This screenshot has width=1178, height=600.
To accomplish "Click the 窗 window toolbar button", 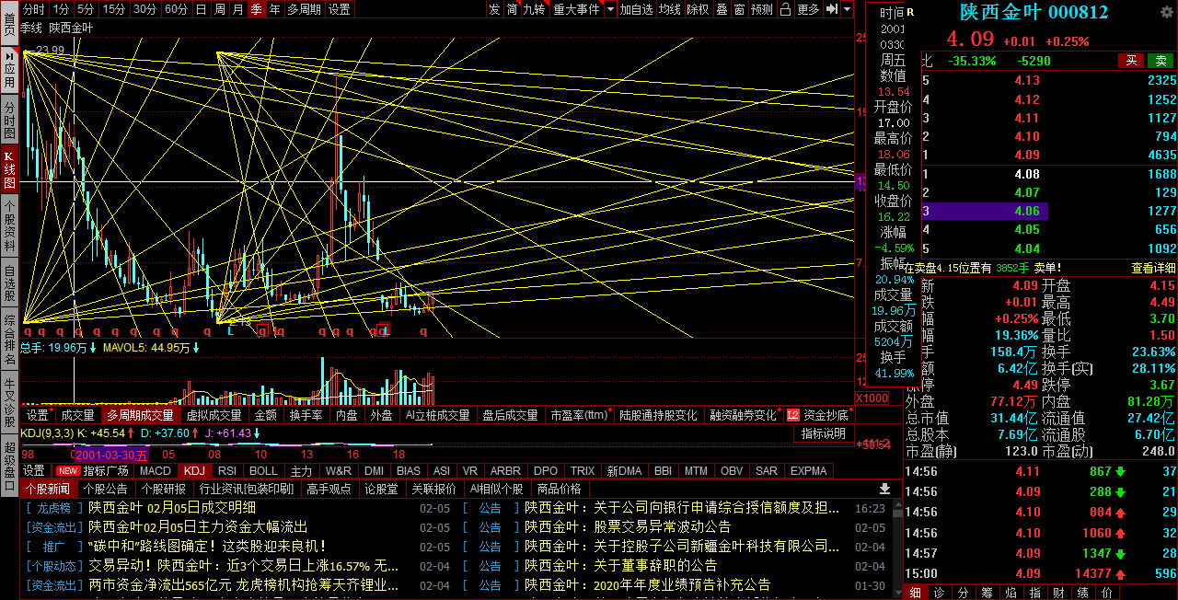I will [x=739, y=9].
